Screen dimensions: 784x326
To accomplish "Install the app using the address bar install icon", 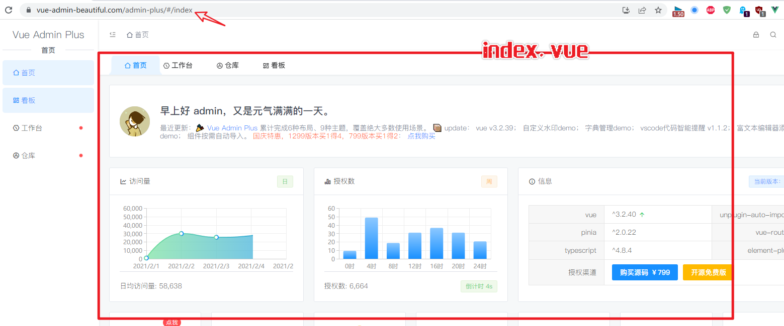I will (x=626, y=10).
